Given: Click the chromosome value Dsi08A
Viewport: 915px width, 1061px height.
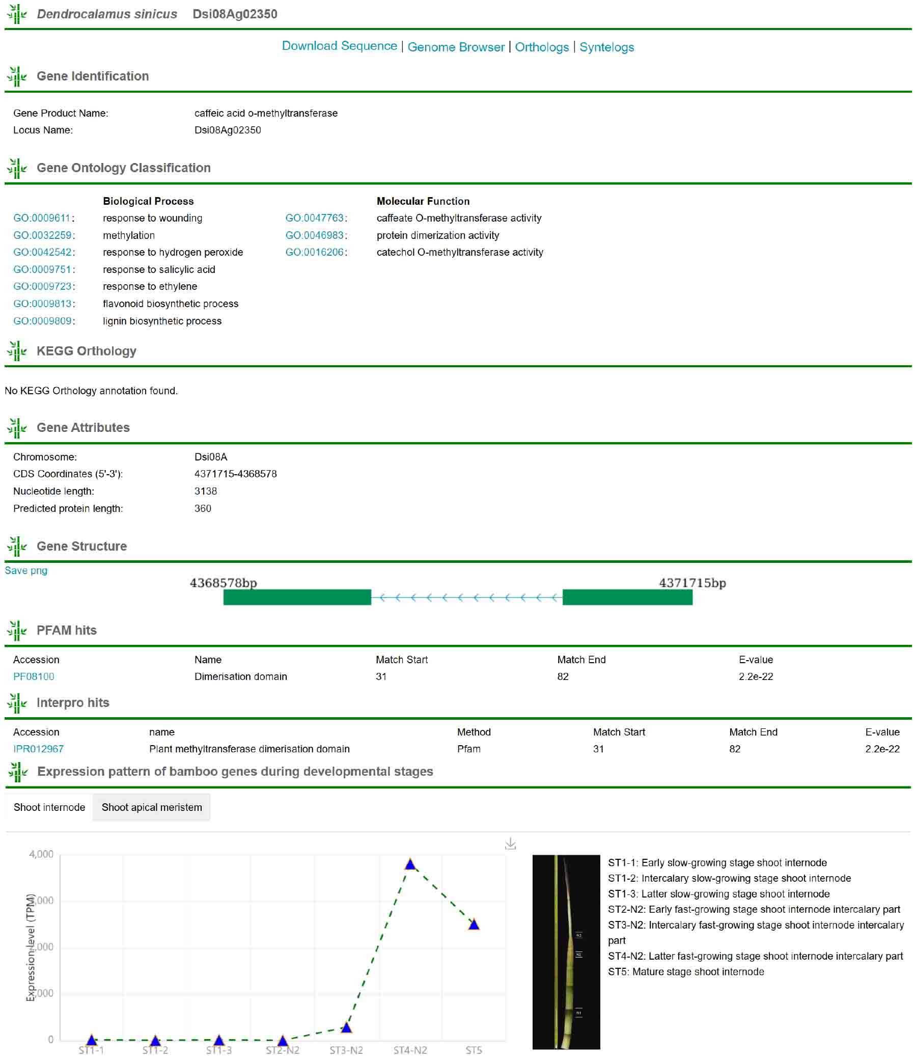Looking at the screenshot, I should [211, 457].
